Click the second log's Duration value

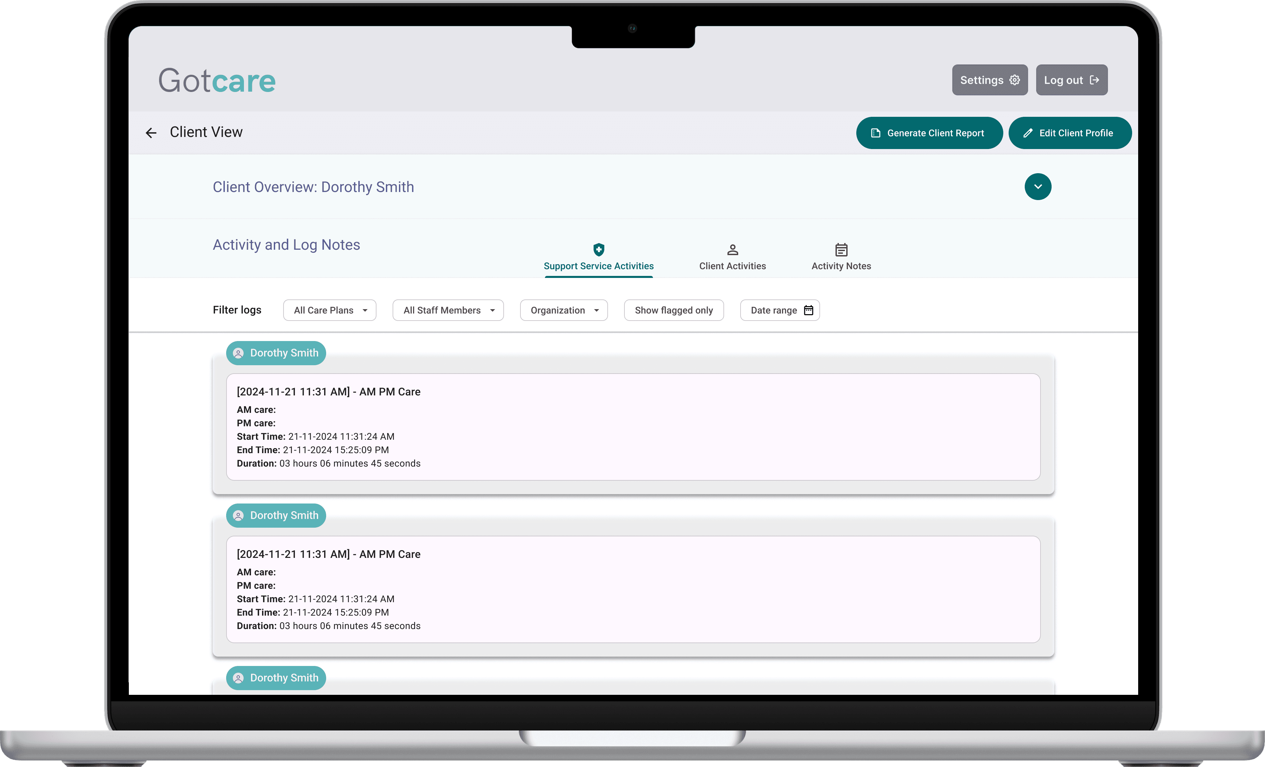click(x=350, y=626)
